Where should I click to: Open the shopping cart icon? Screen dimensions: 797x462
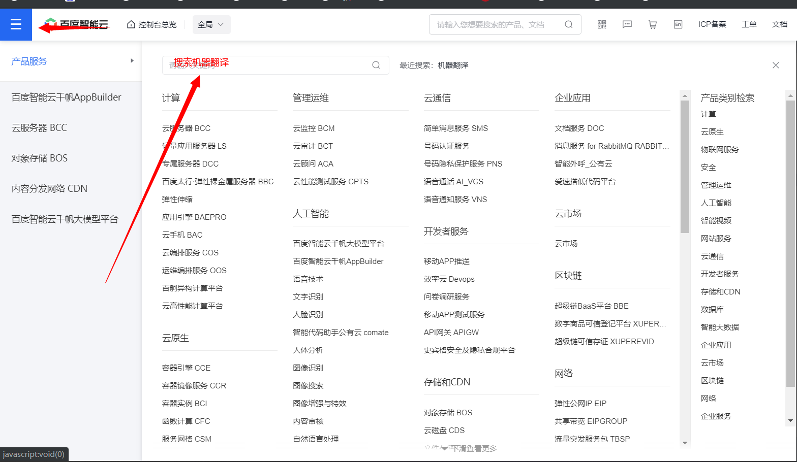tap(653, 24)
